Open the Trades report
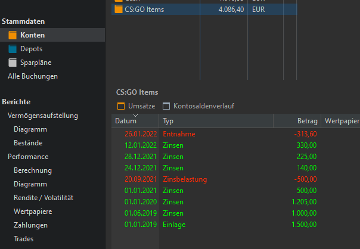The width and height of the screenshot is (360, 249). pos(24,239)
